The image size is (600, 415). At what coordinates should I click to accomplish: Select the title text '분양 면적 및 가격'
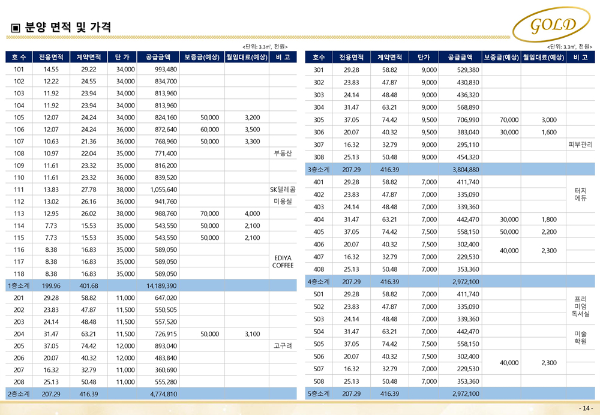point(68,27)
